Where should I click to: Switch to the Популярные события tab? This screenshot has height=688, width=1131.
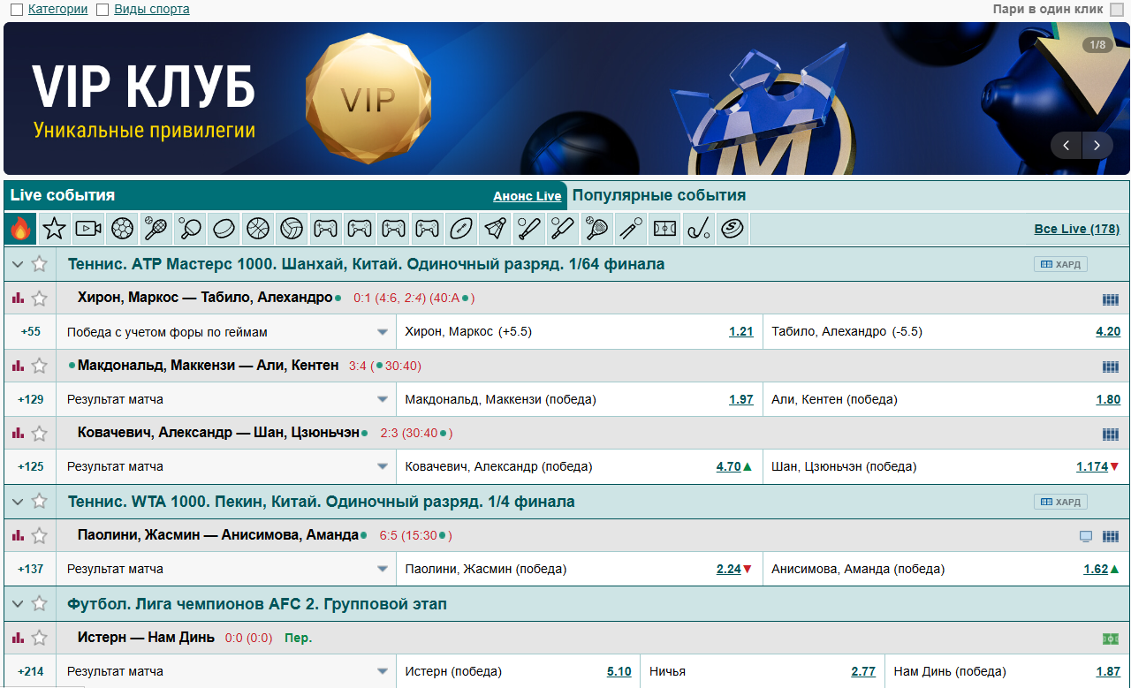pos(659,195)
